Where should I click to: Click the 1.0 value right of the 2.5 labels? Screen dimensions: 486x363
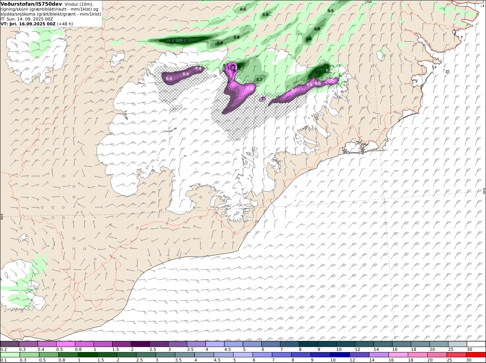coord(220,43)
